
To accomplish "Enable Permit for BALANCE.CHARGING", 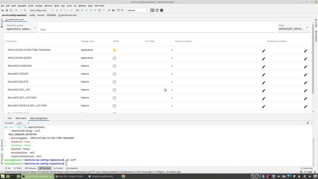I will click(114, 66).
